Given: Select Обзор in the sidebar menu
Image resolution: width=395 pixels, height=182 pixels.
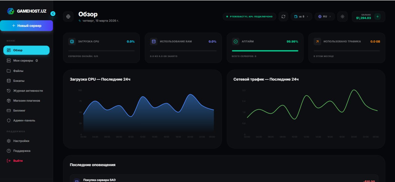Looking at the screenshot, I should 27,50.
